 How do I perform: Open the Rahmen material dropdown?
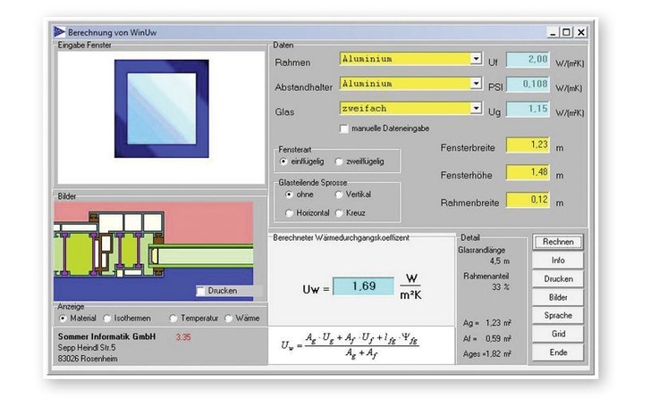[x=476, y=60]
